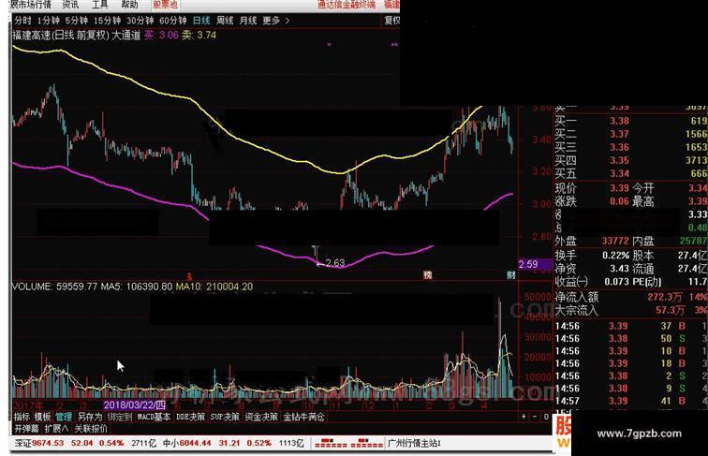Select the 5分钟 timeframe

point(76,21)
